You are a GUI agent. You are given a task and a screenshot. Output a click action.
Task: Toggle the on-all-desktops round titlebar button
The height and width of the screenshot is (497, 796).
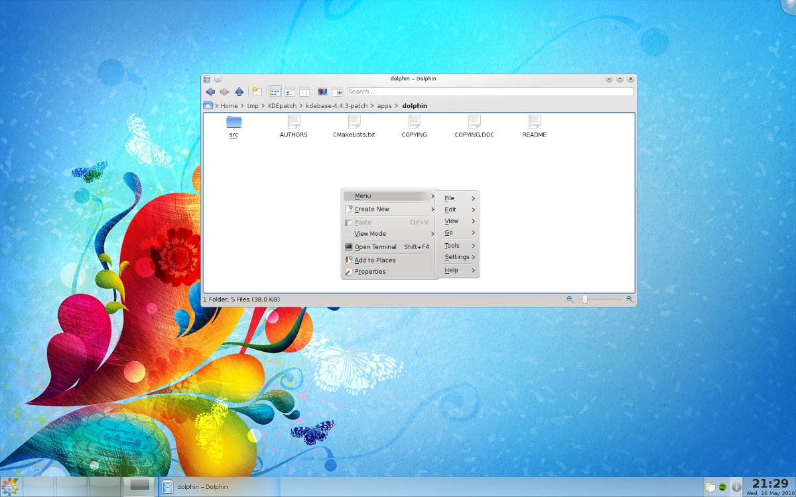[x=218, y=79]
